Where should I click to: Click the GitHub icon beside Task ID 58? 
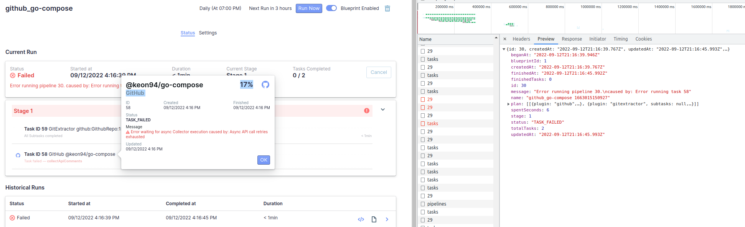[18, 155]
